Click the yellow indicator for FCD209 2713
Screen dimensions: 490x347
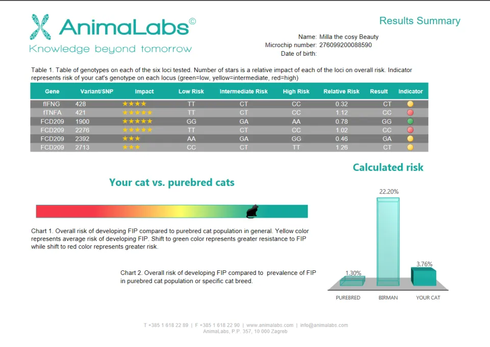(x=410, y=147)
